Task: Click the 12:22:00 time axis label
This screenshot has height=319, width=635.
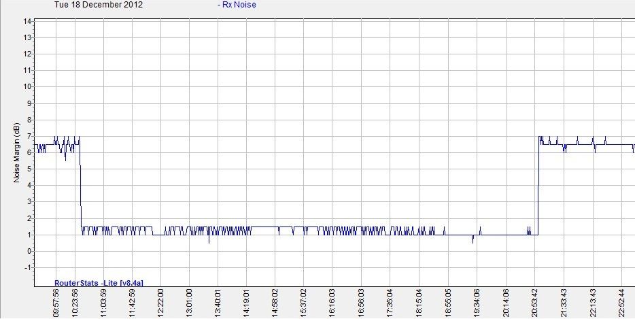Action: pos(160,303)
